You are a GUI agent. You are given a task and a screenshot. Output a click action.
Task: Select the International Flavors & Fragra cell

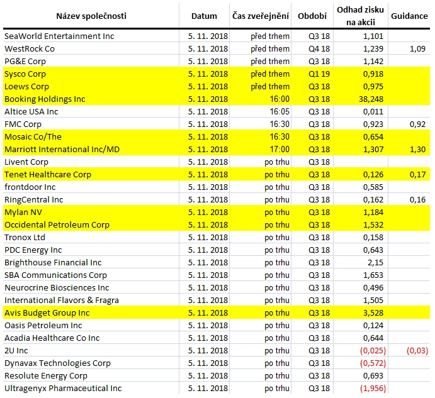[x=91, y=301]
